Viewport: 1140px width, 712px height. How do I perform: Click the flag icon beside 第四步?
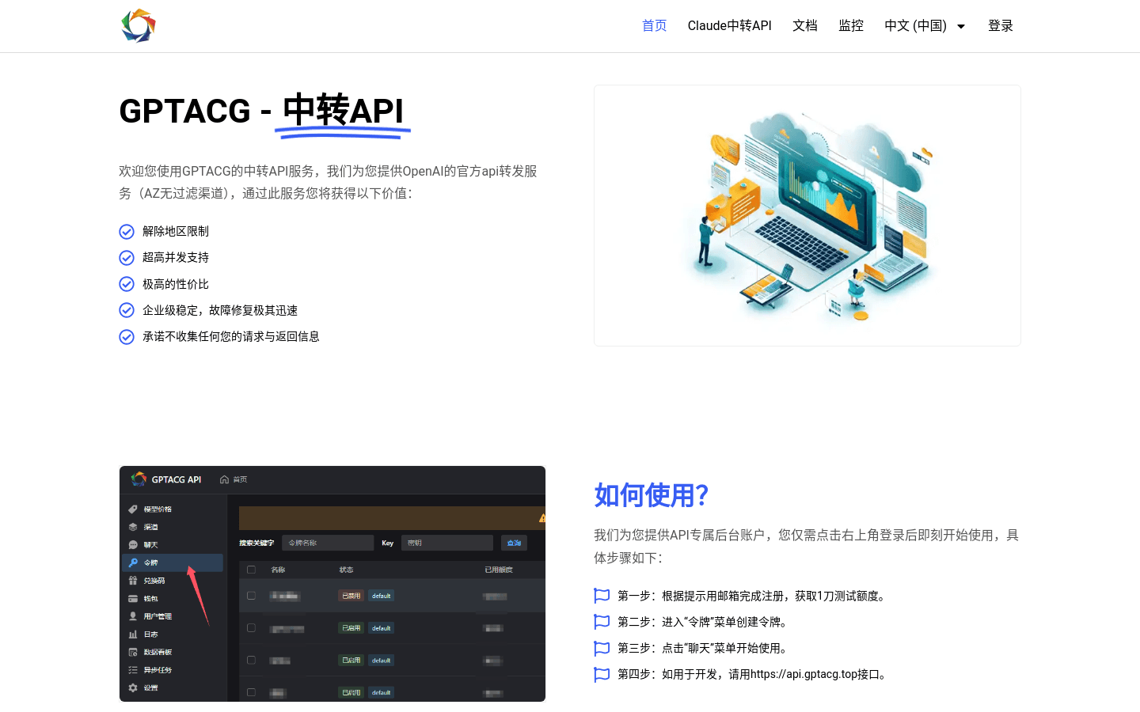click(x=602, y=675)
